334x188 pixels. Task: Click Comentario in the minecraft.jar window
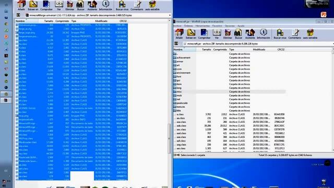(x=295, y=34)
